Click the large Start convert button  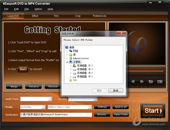click(x=153, y=111)
